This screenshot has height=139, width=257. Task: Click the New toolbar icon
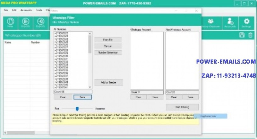tap(10, 23)
